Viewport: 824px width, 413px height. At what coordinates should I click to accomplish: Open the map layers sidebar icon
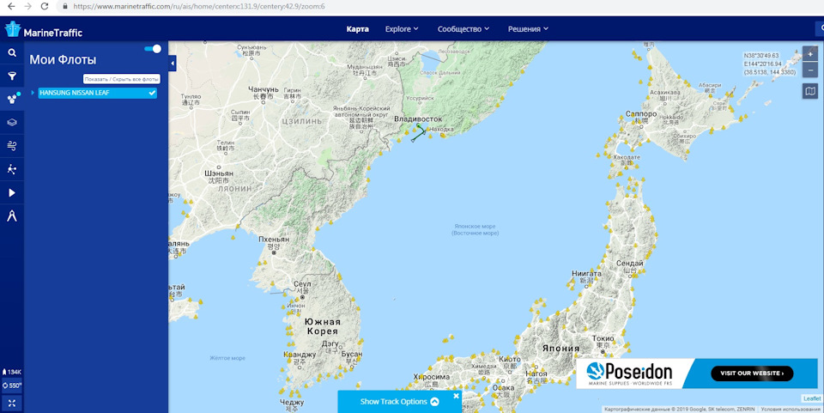click(11, 122)
